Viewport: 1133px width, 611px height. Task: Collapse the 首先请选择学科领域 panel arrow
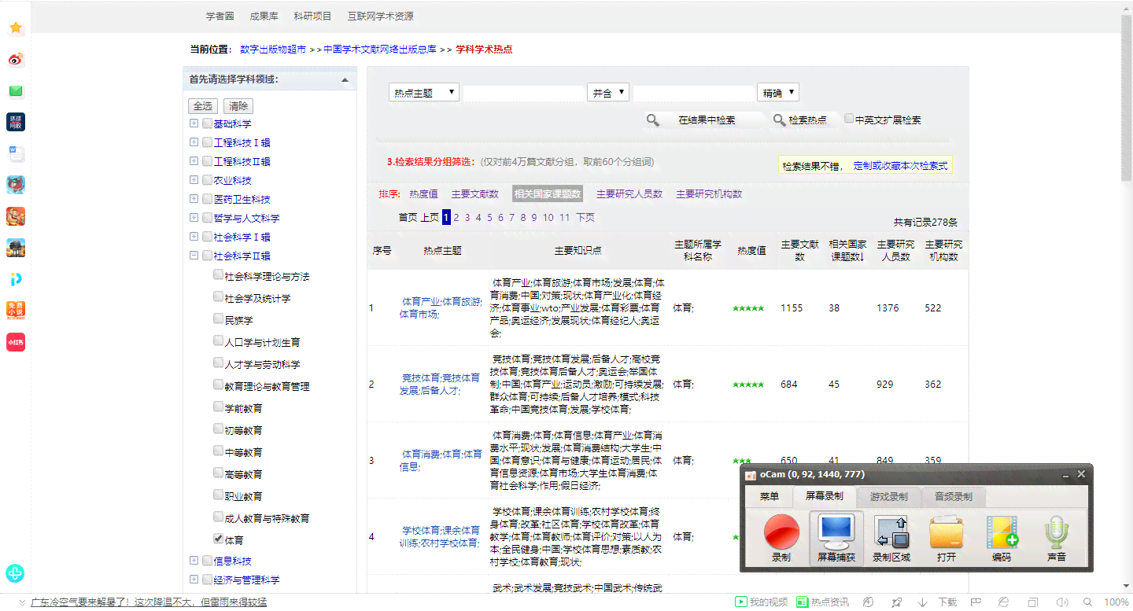click(344, 80)
